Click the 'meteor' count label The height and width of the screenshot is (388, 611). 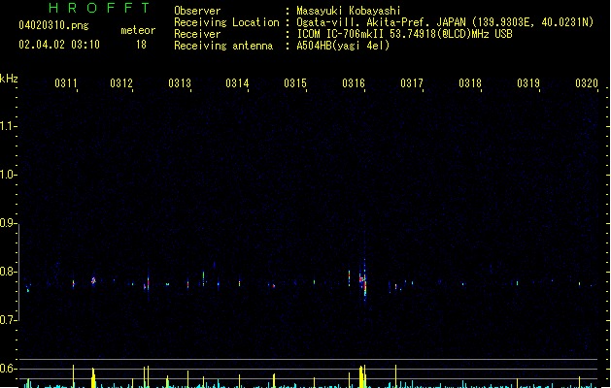coord(138,30)
